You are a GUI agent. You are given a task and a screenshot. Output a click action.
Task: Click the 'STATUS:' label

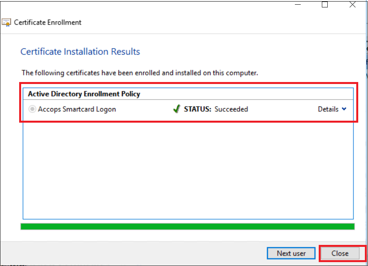point(197,109)
